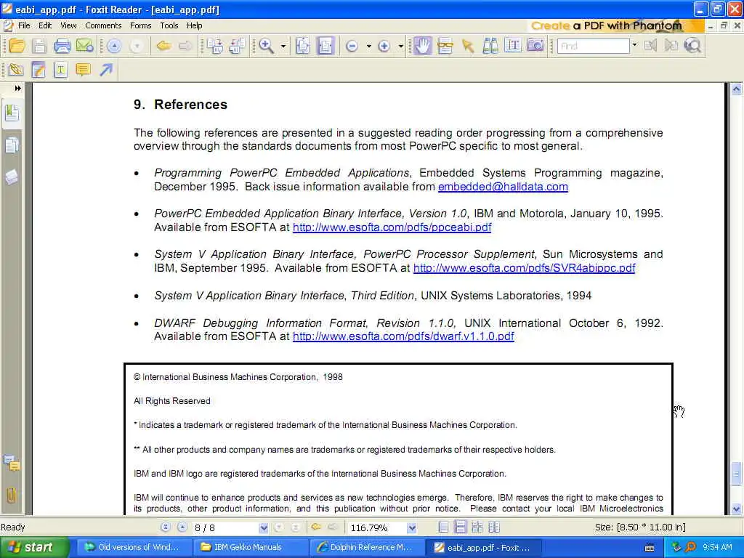The height and width of the screenshot is (558, 744).
Task: Click the scroll down arrow of document scrollbar
Action: pyautogui.click(x=736, y=509)
